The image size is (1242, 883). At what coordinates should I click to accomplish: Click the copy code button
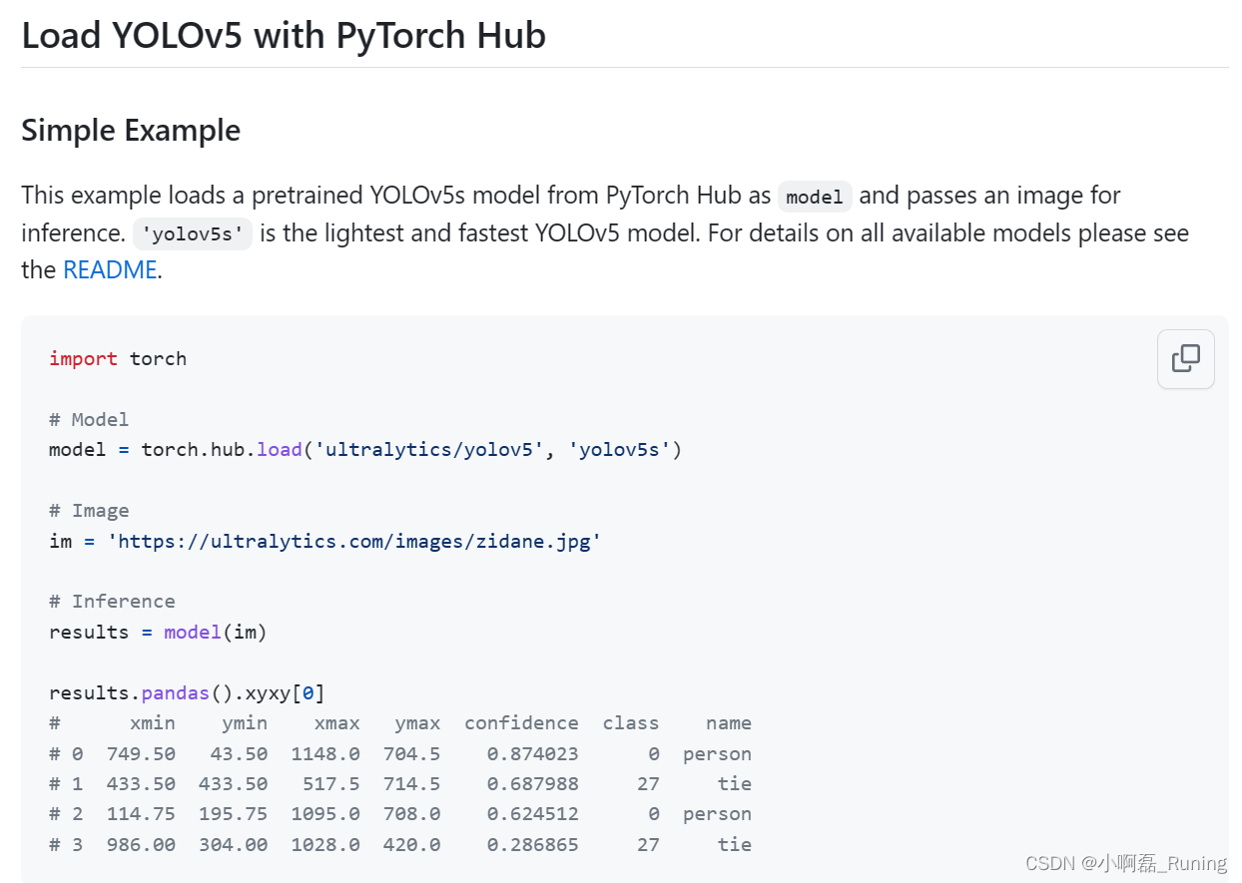[x=1185, y=358]
